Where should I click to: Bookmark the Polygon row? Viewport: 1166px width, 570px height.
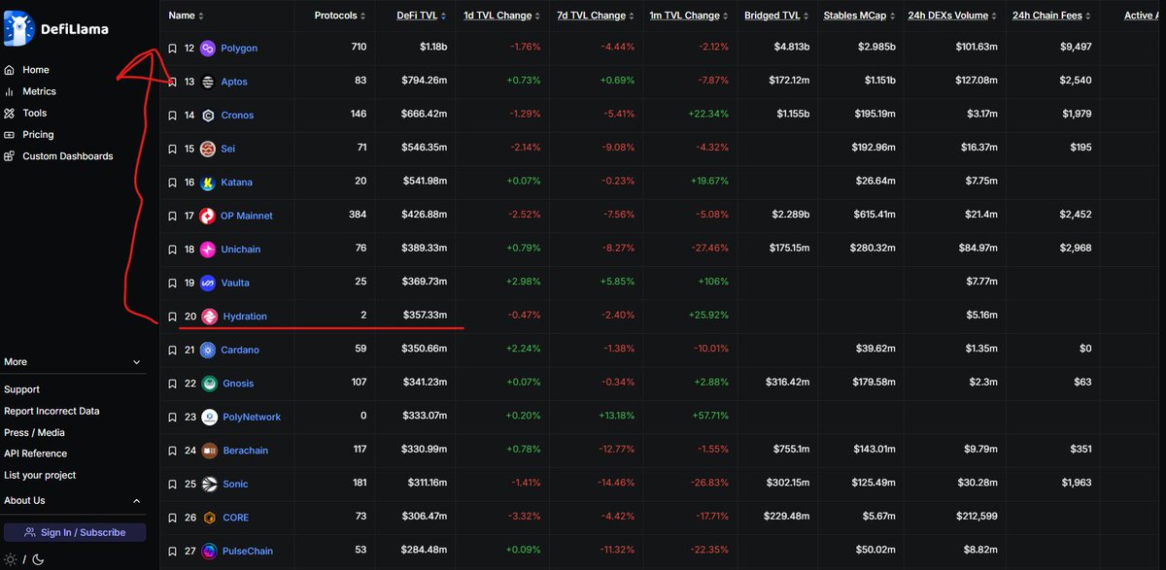click(172, 49)
